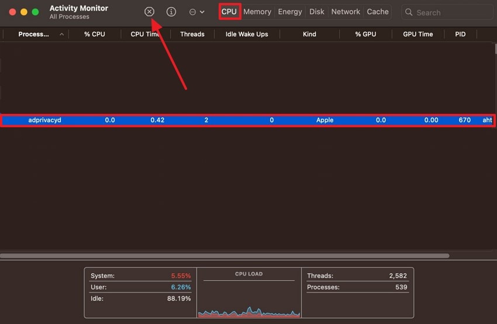The width and height of the screenshot is (497, 324).
Task: Click the horizontal scrollbar thumb
Action: [x=225, y=256]
